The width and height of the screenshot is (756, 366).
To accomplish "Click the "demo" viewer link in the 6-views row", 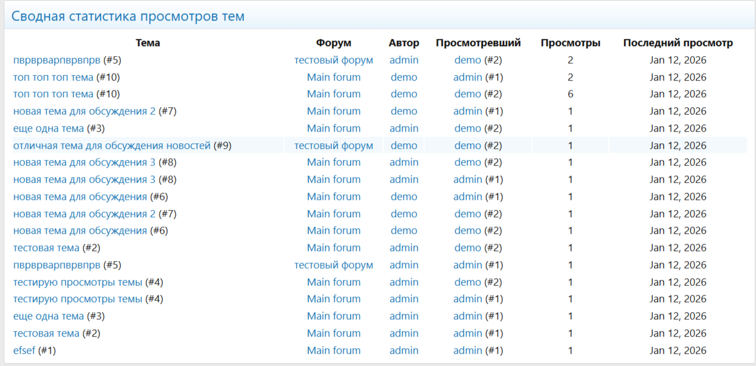I will (x=467, y=94).
